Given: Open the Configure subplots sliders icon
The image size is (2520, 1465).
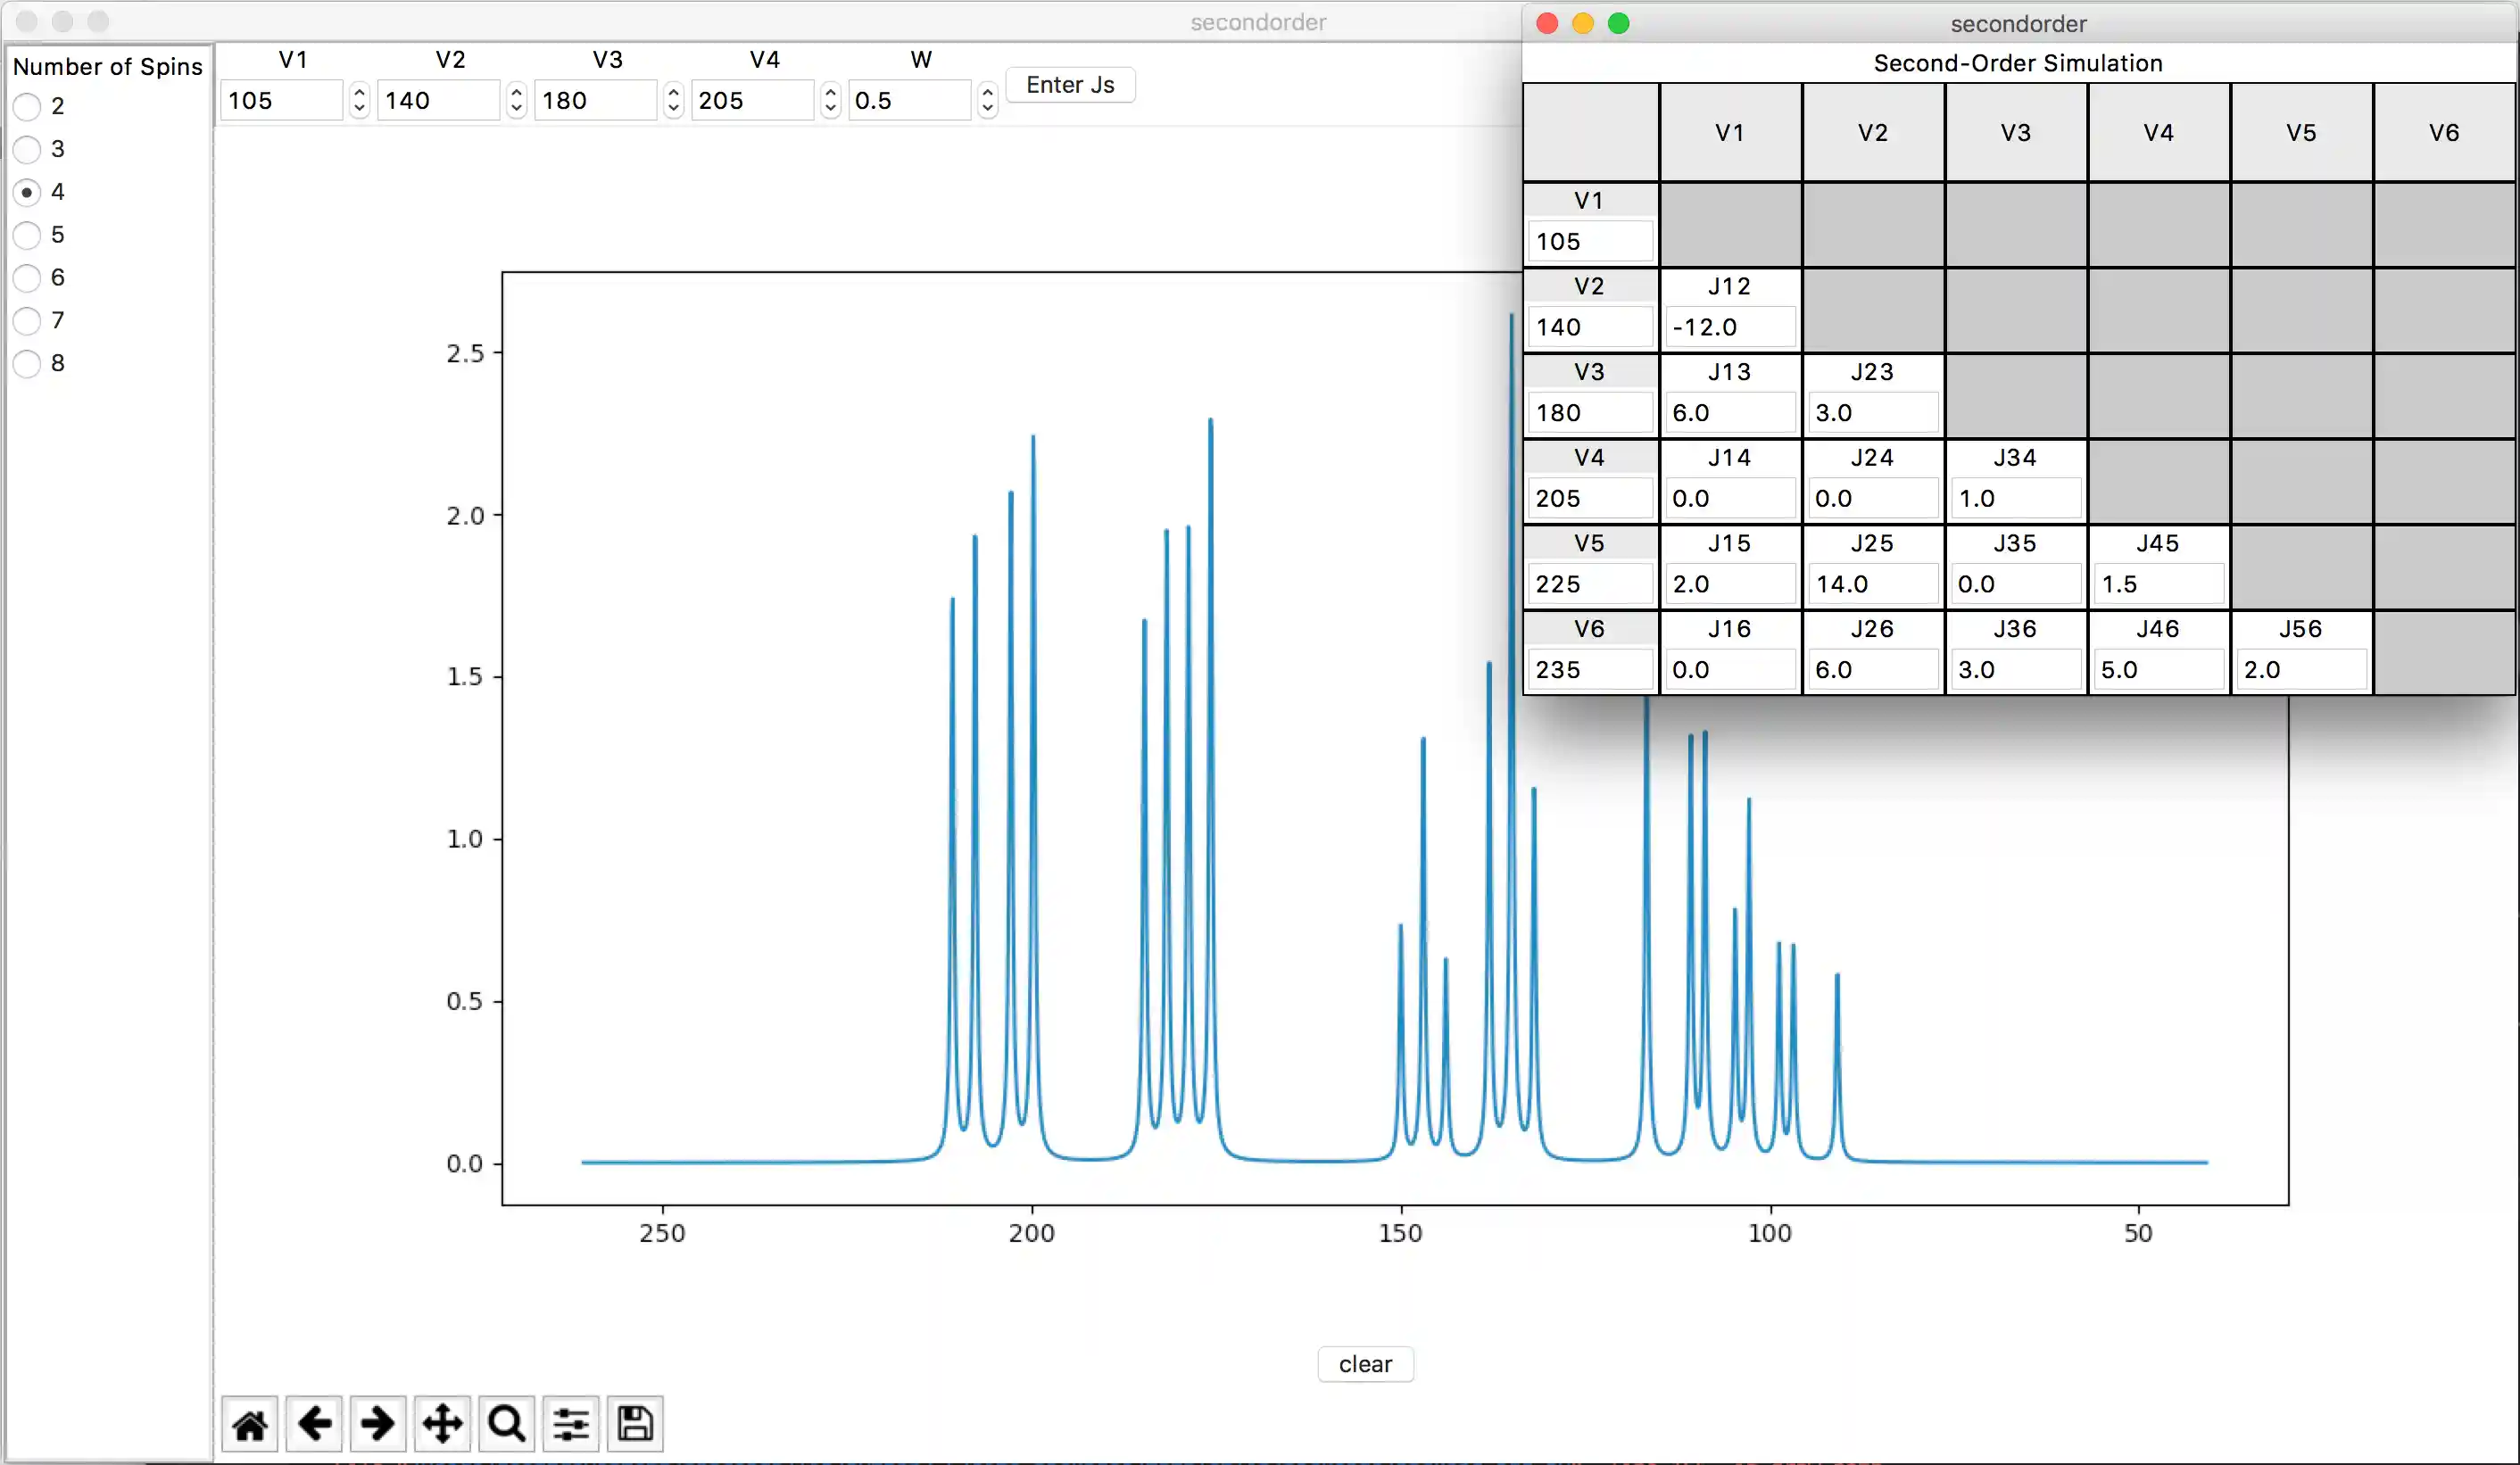Looking at the screenshot, I should (x=571, y=1423).
